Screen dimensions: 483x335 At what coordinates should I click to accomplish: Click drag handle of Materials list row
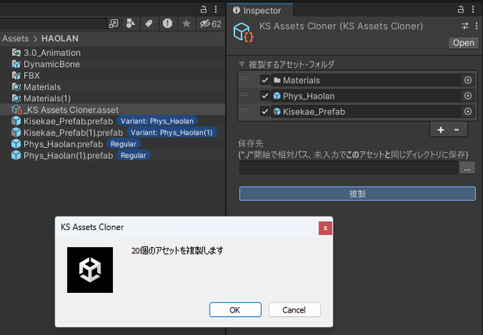pyautogui.click(x=244, y=79)
